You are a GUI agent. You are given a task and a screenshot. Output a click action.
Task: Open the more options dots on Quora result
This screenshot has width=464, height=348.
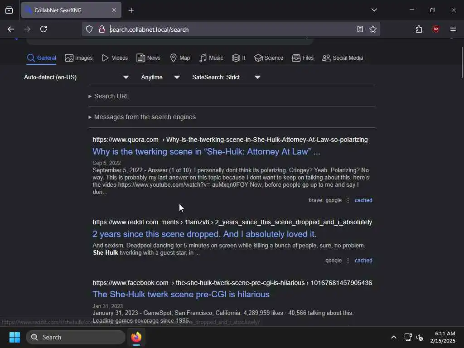(348, 200)
